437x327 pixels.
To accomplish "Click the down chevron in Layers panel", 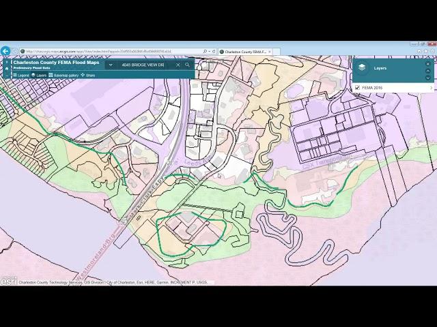I will pos(428,78).
